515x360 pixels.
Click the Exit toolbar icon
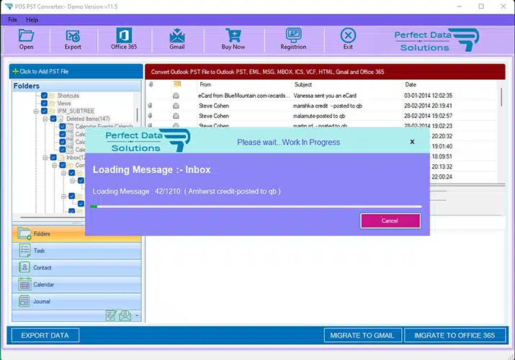pyautogui.click(x=348, y=35)
